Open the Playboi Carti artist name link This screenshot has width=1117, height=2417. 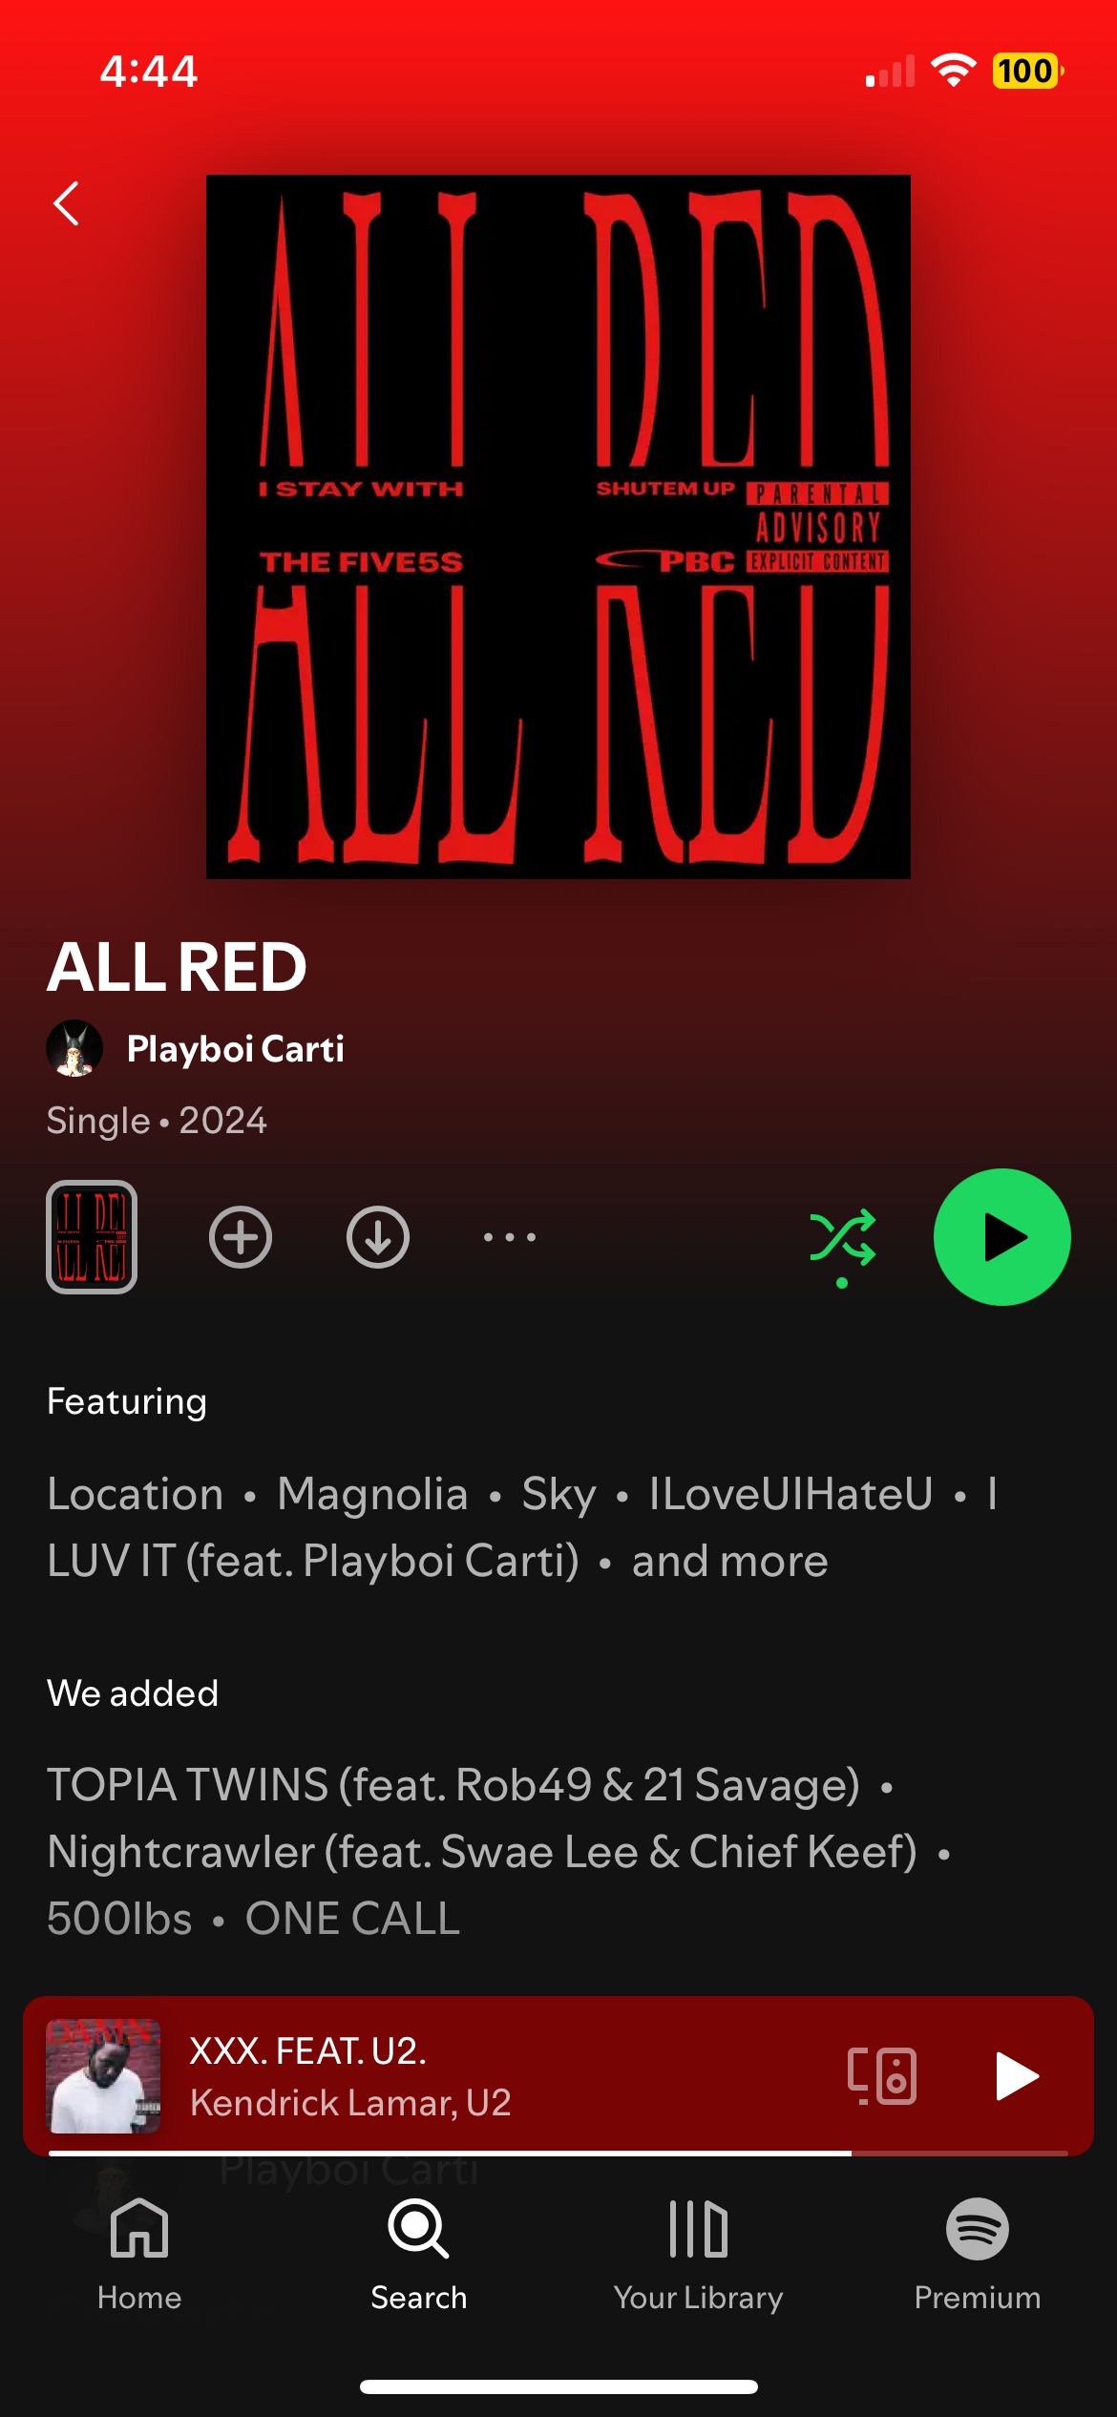[x=236, y=1049]
